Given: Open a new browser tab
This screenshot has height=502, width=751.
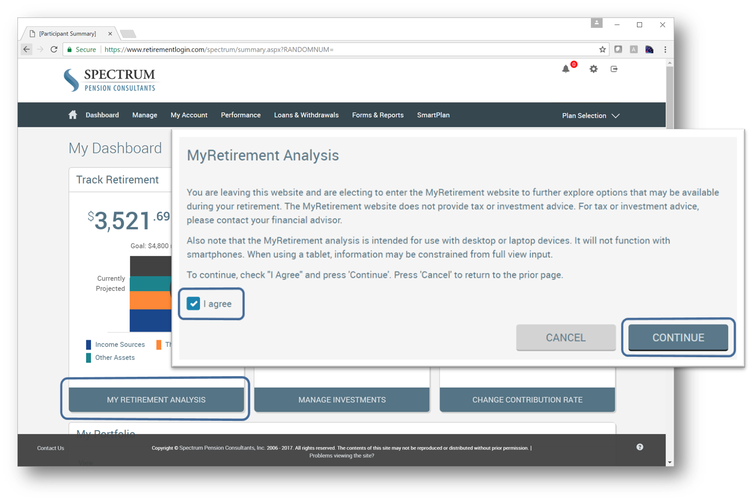Looking at the screenshot, I should pos(128,34).
